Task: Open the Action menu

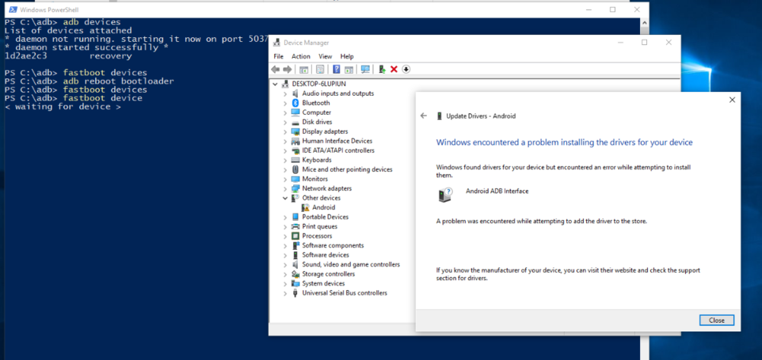Action: (300, 56)
